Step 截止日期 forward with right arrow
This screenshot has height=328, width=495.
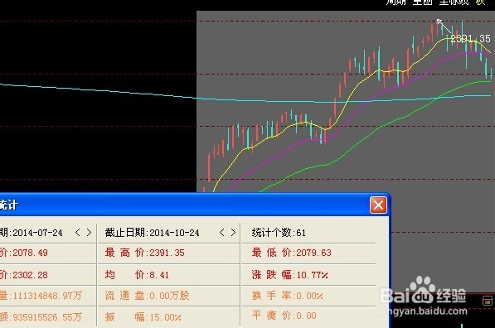tap(233, 233)
